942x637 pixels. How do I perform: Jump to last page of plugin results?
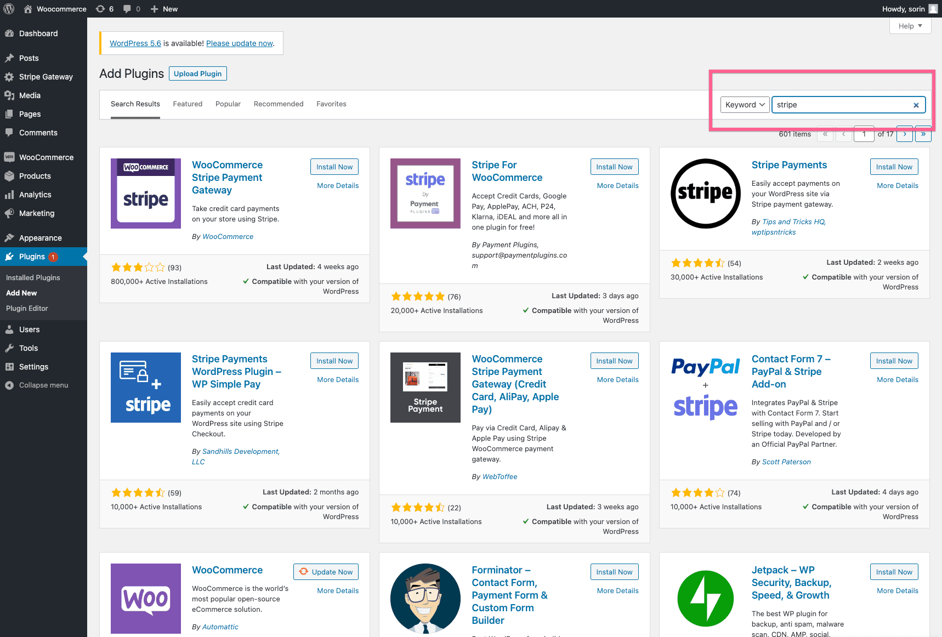(x=923, y=134)
